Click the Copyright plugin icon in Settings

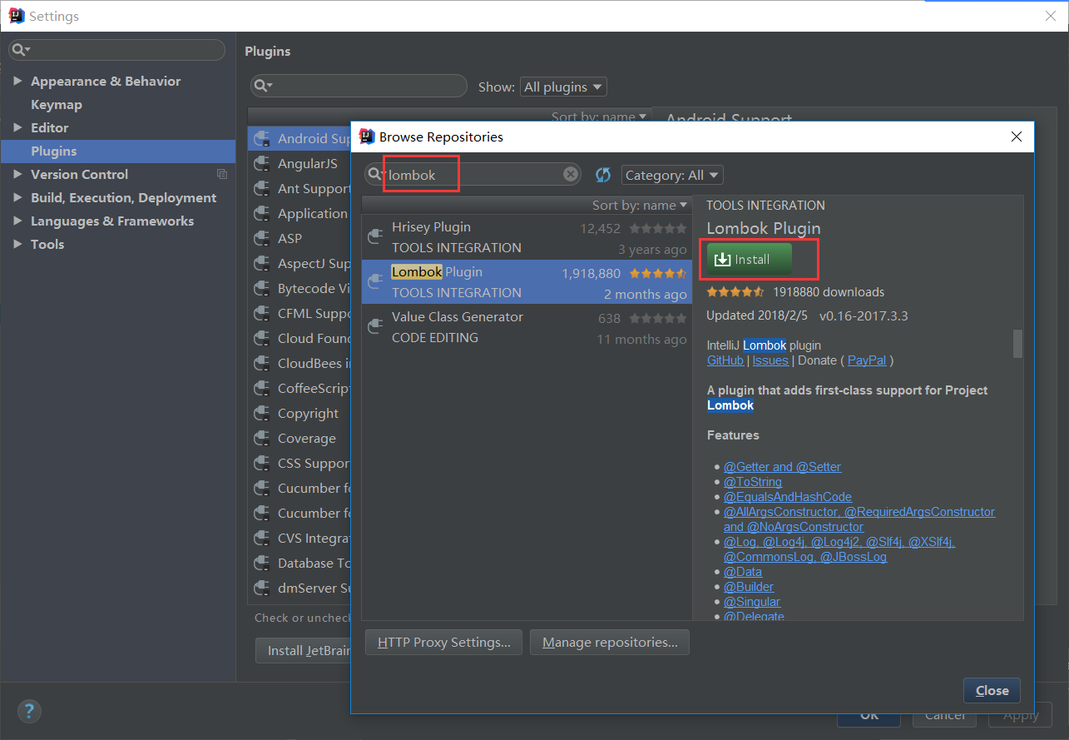[262, 413]
